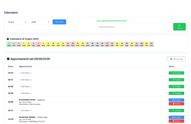Select day 5 in the calendar strip
This screenshot has height=124, width=191.
[x=28, y=44]
